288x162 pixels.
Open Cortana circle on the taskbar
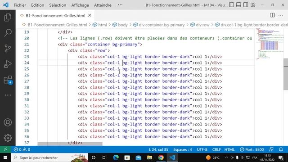coord(94,157)
